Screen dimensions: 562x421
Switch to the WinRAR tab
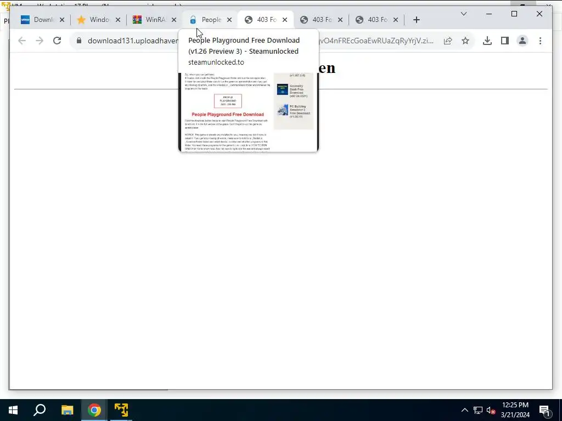pyautogui.click(x=154, y=20)
